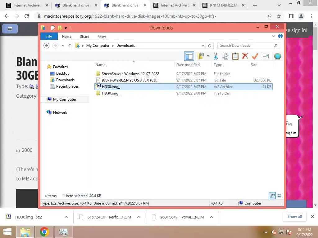Open website hamburger menu button
Image resolution: width=318 pixels, height=238 pixels.
10,29
